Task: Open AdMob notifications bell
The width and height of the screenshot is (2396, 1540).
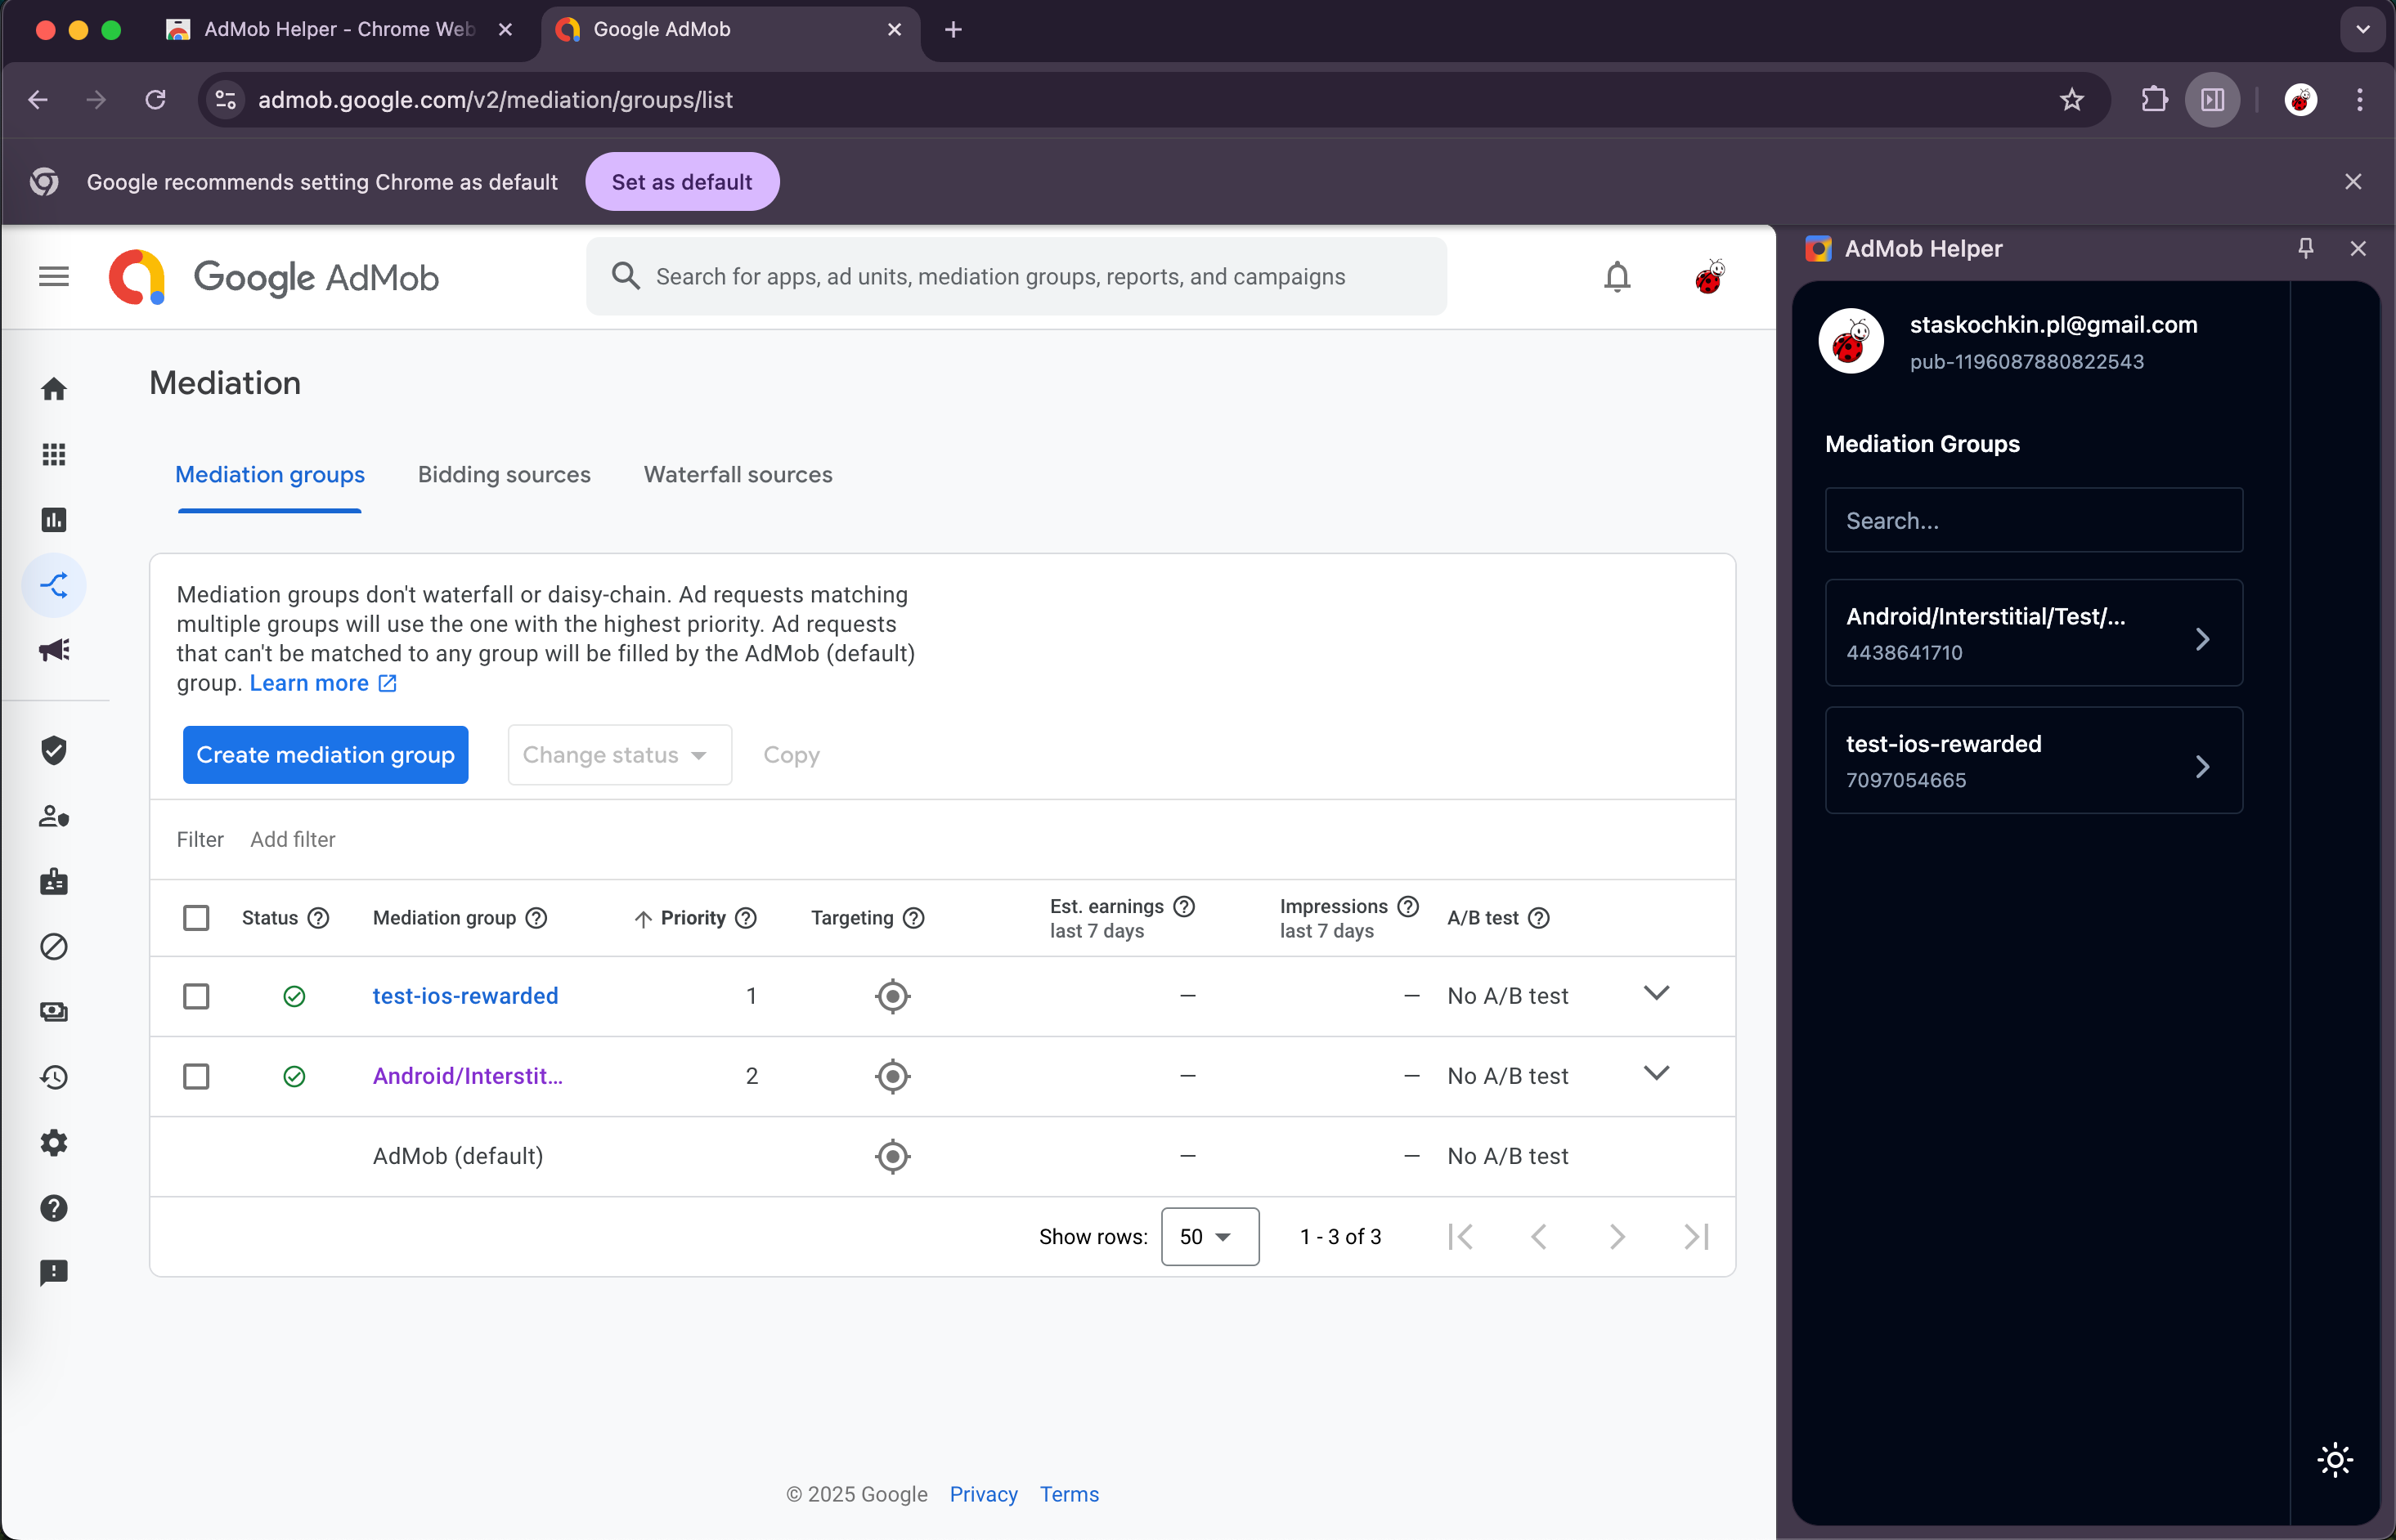Action: (1617, 277)
